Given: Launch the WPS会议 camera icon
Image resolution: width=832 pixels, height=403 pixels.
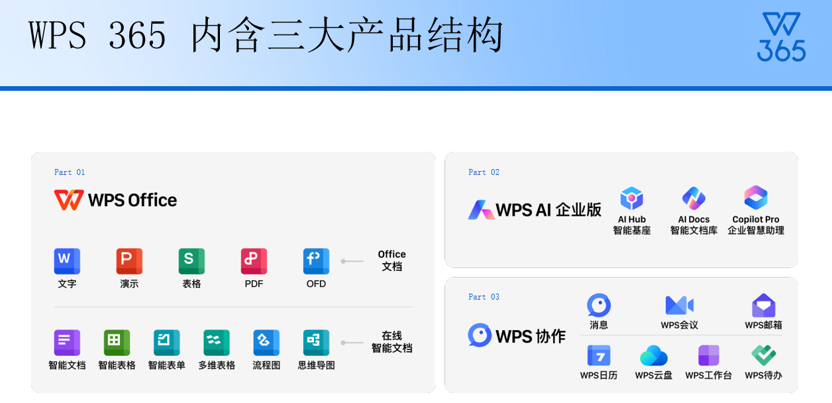Looking at the screenshot, I should 679,305.
